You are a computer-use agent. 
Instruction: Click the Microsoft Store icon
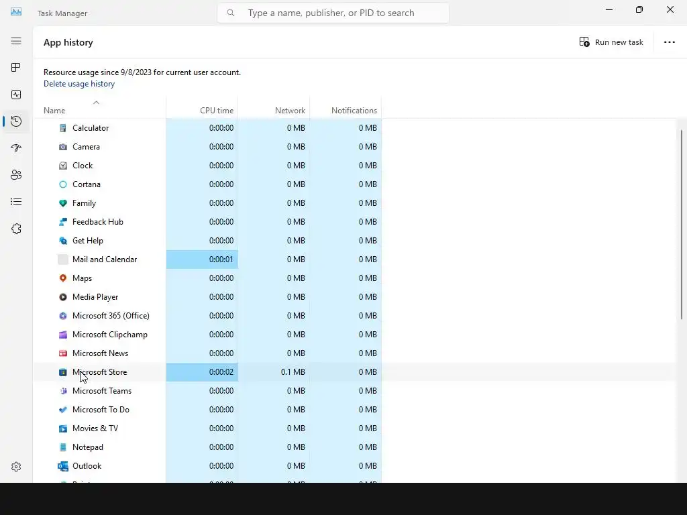[x=63, y=372]
